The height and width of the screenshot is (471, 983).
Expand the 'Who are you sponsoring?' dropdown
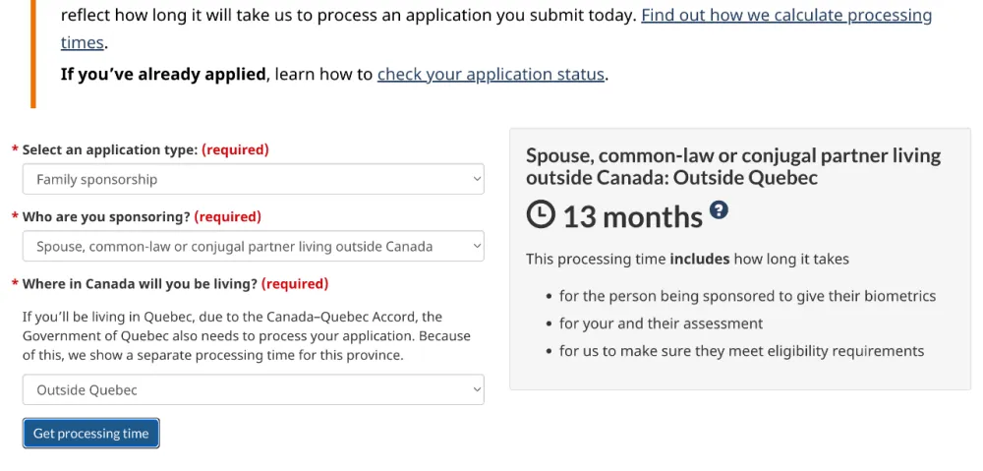(254, 247)
